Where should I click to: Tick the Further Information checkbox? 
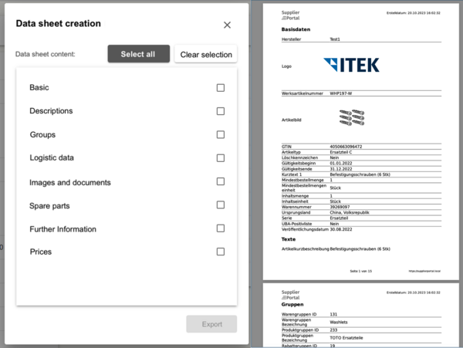pos(221,228)
